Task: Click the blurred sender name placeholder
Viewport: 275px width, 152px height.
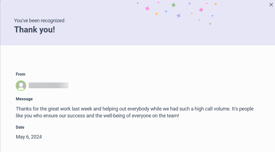Action: click(48, 85)
